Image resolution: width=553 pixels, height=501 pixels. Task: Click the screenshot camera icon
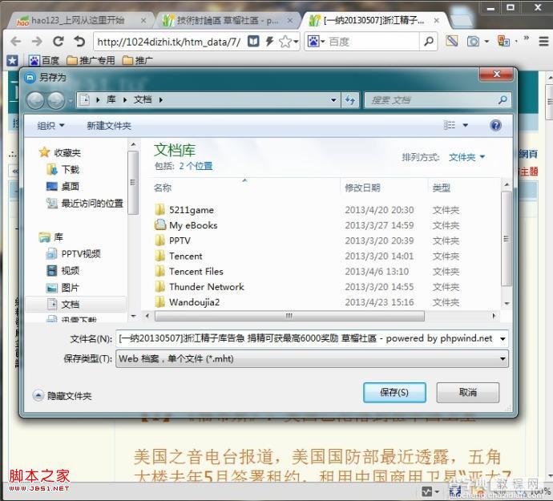pos(473,42)
